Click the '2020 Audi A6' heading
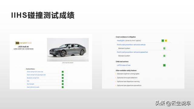Image resolution: width=194 pixels, height=109 pixels. click(24, 47)
